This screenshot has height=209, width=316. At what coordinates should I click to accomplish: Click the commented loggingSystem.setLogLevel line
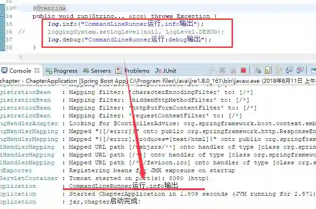pos(136,32)
